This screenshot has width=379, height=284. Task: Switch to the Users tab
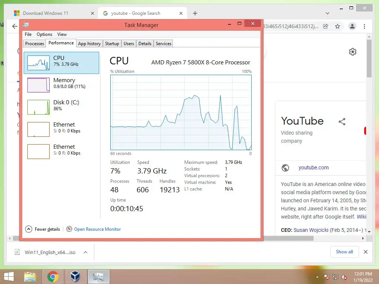click(128, 44)
